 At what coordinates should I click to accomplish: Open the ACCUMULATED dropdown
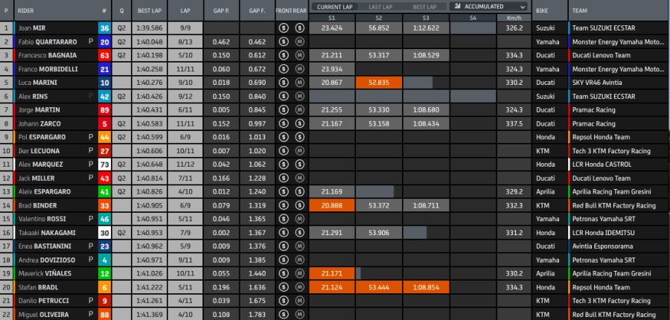[490, 6]
